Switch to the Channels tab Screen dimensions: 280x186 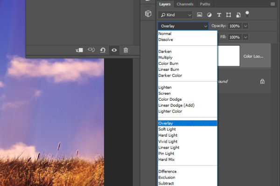185,4
